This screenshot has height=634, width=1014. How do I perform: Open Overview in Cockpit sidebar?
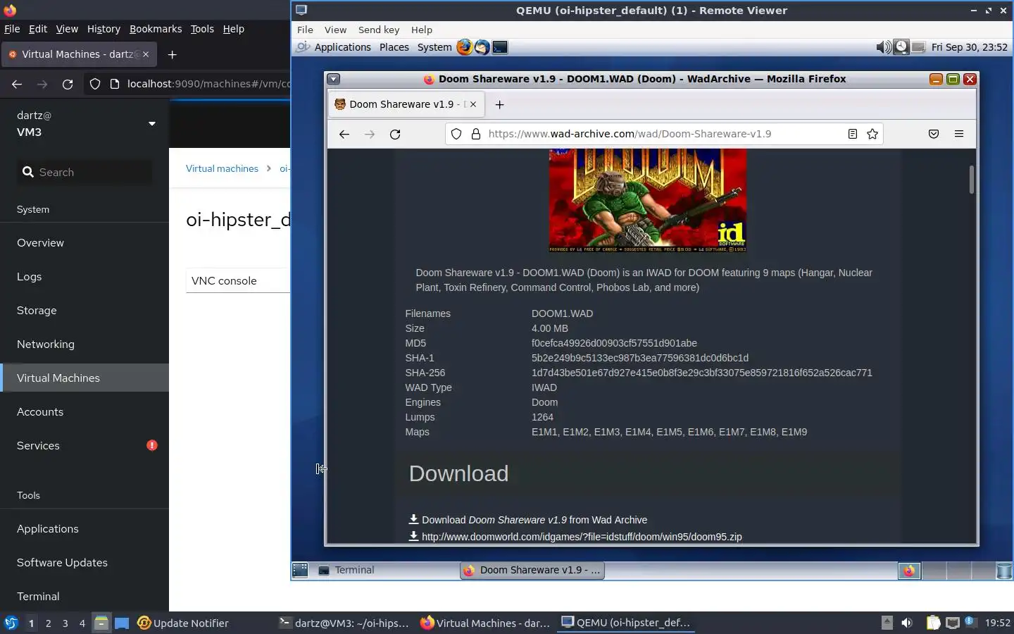point(84,242)
